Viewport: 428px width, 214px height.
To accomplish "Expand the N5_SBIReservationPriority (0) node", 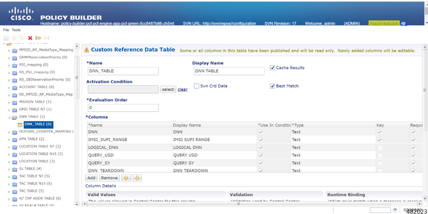I will [9, 80].
